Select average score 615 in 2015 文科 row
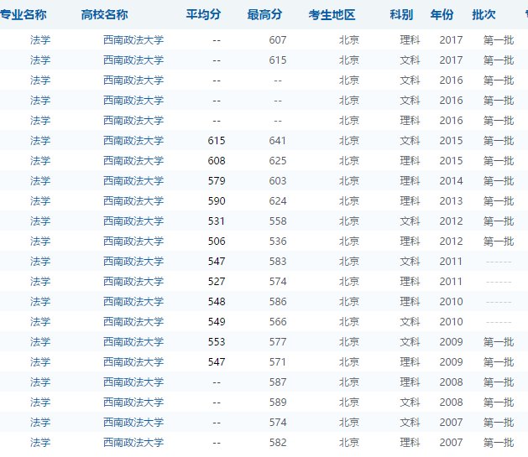Image resolution: width=528 pixels, height=457 pixels. pos(217,141)
